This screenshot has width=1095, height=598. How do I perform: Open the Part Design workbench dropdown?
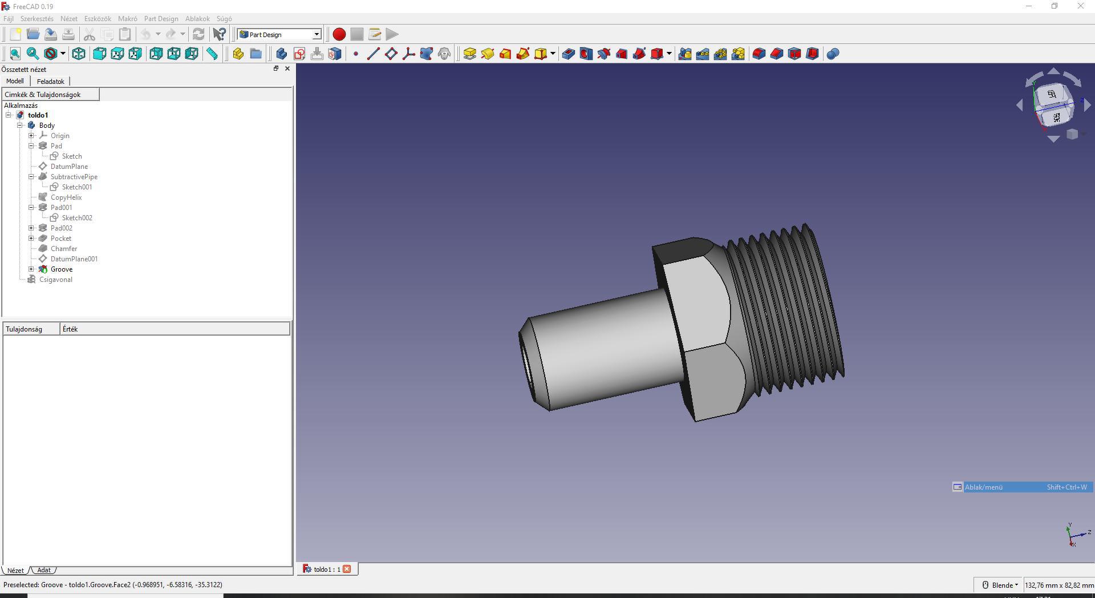pyautogui.click(x=279, y=34)
